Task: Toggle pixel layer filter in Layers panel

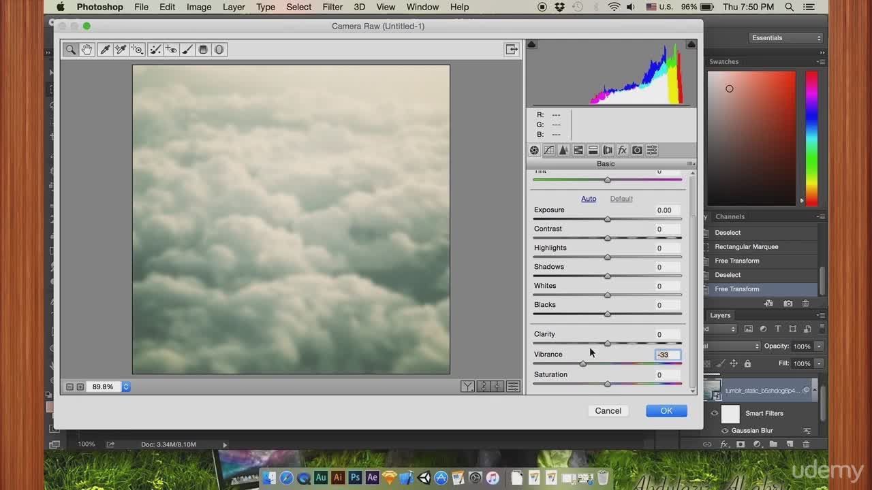Action: [749, 329]
